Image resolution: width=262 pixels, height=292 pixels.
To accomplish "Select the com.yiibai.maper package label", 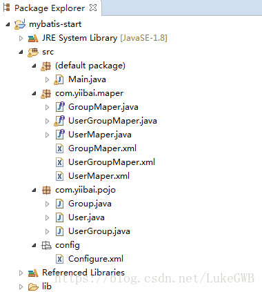I will tap(89, 93).
